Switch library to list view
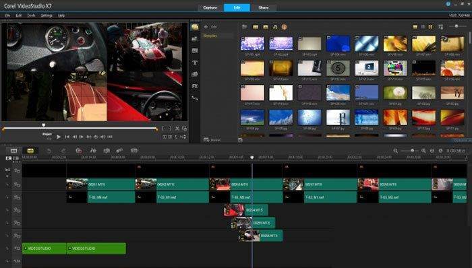The width and height of the screenshot is (472, 268). (x=423, y=27)
